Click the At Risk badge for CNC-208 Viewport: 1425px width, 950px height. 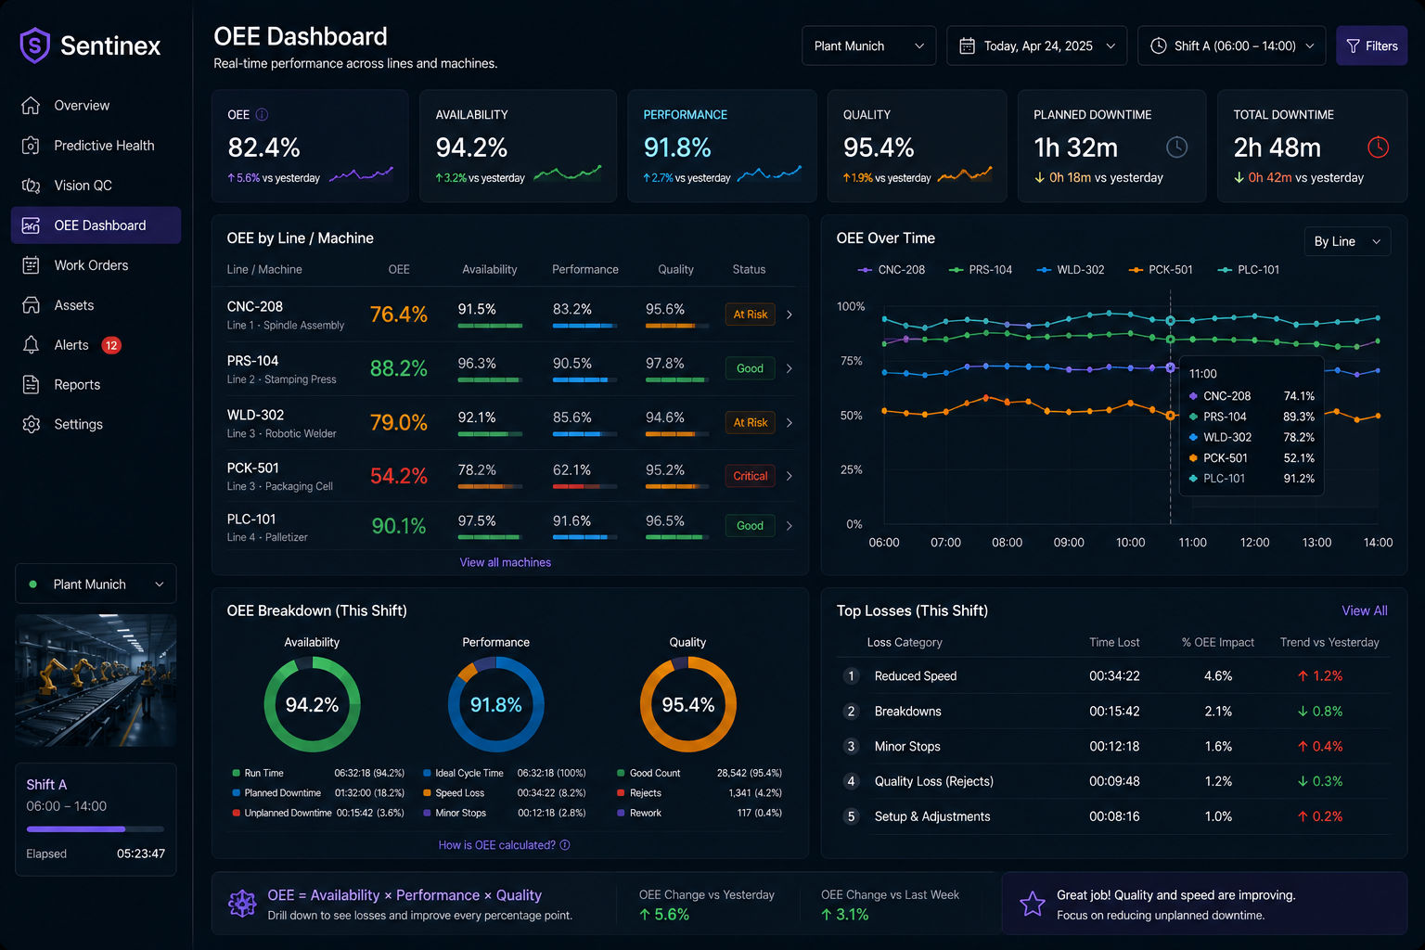point(751,315)
